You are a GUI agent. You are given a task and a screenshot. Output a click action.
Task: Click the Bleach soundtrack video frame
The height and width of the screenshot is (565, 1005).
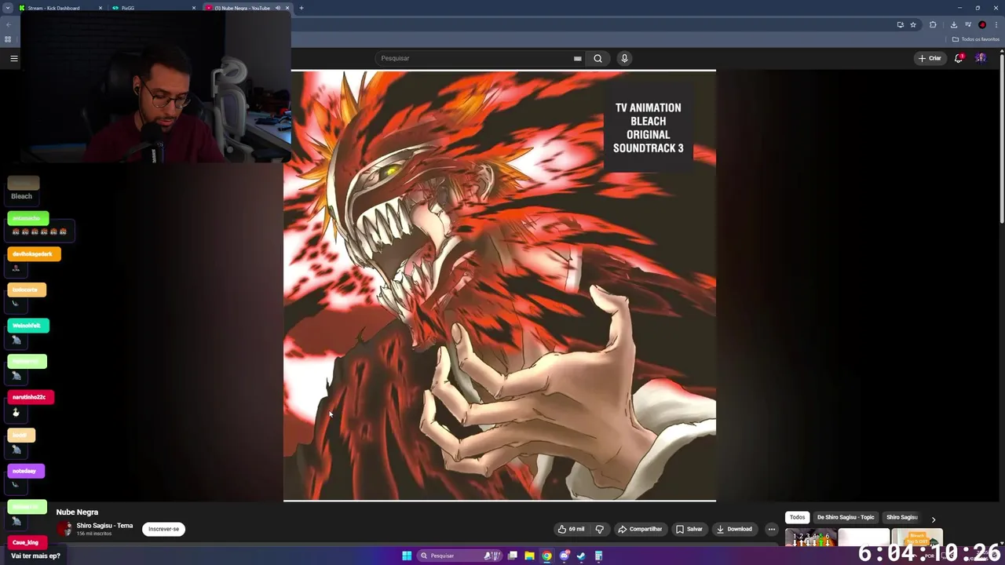pyautogui.click(x=499, y=286)
